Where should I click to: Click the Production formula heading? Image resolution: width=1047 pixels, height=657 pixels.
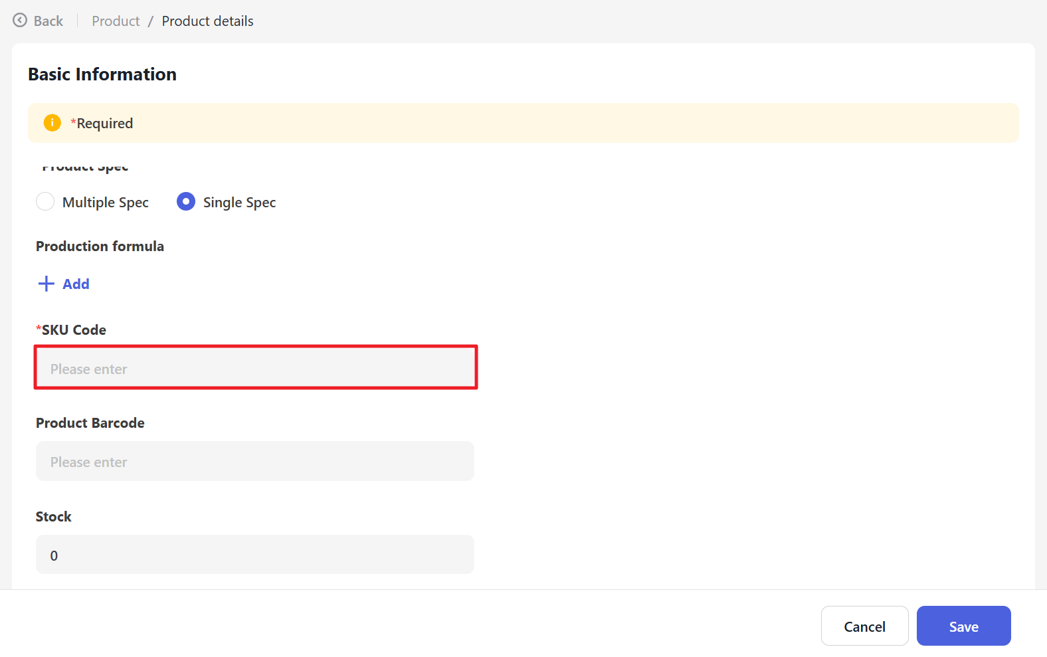click(x=100, y=246)
